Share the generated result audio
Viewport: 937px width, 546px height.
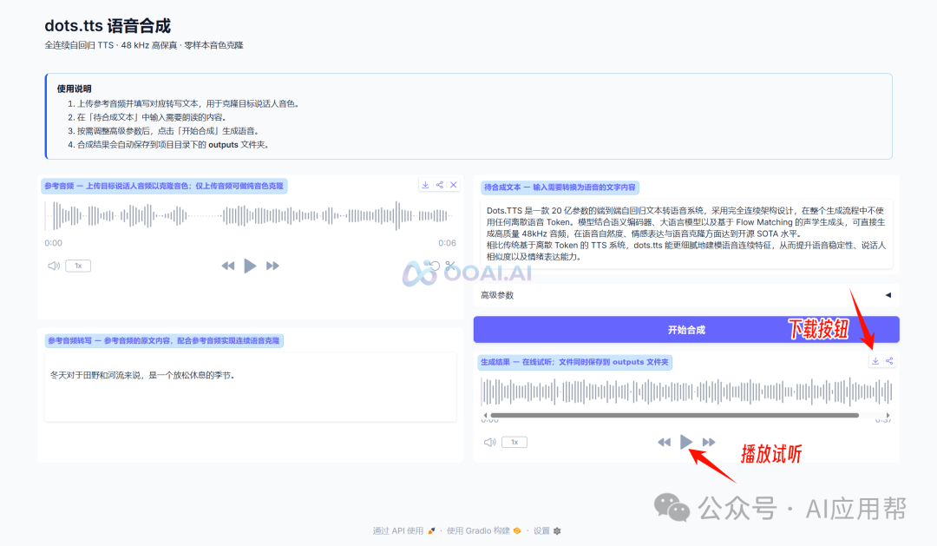pos(889,360)
